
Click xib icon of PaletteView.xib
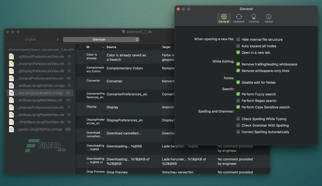[x=12, y=115]
